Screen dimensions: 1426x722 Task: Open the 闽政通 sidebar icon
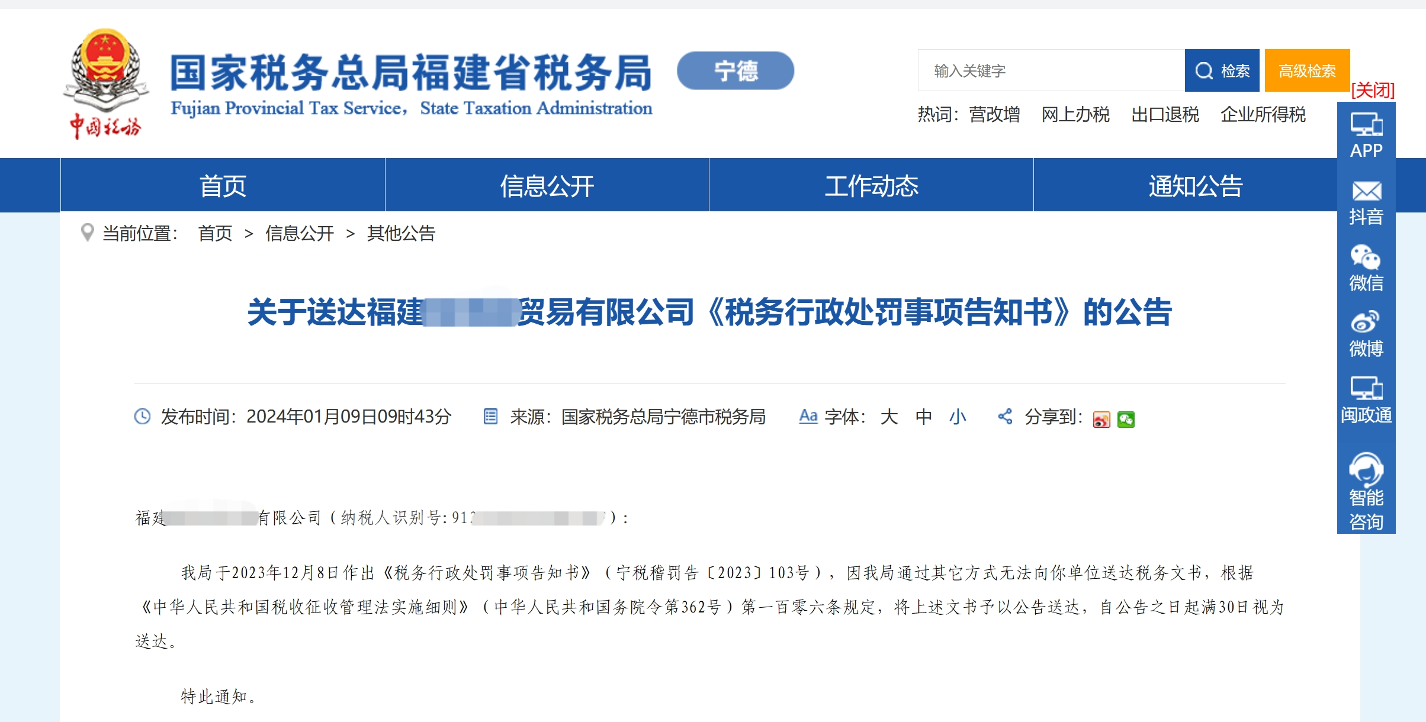pyautogui.click(x=1366, y=388)
